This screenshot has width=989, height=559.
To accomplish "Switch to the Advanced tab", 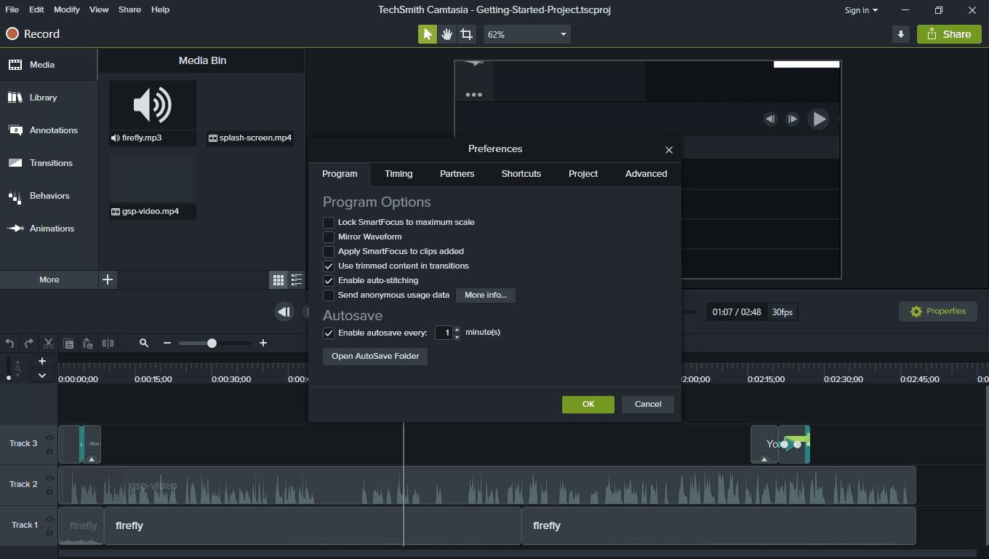I will click(x=646, y=174).
